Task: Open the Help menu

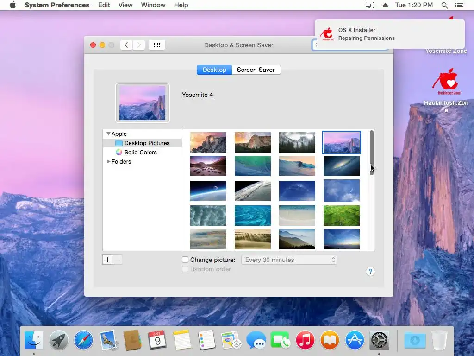Action: coord(181,5)
